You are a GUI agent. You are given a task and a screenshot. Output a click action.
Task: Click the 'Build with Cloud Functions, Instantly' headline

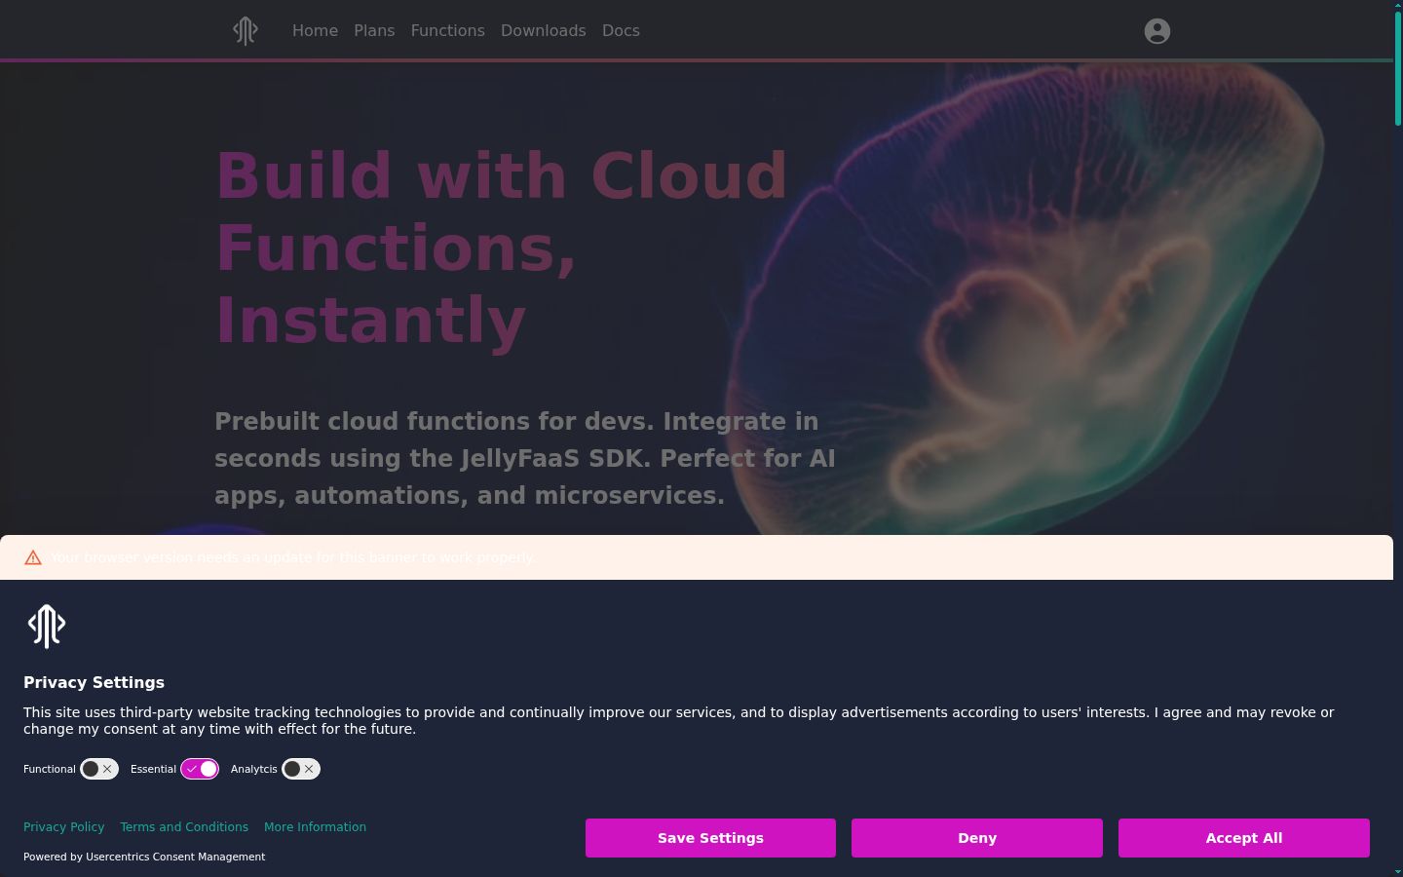(501, 248)
